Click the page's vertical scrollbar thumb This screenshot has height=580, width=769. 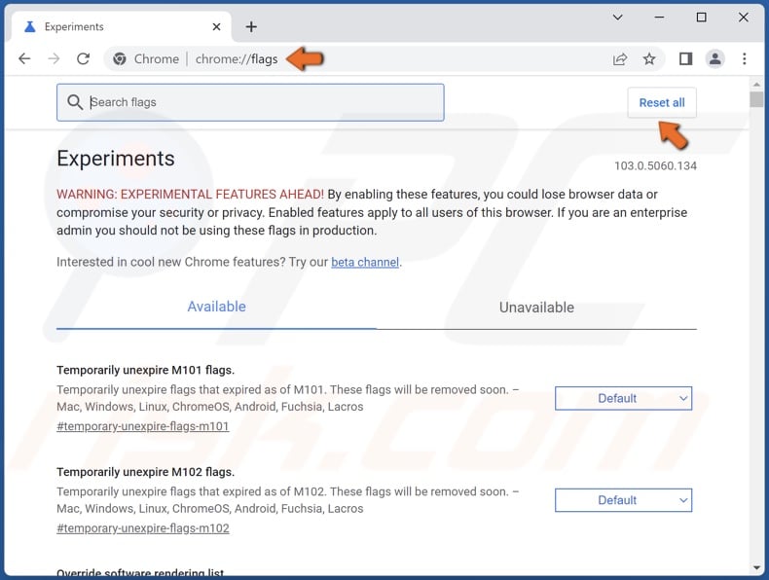(756, 99)
